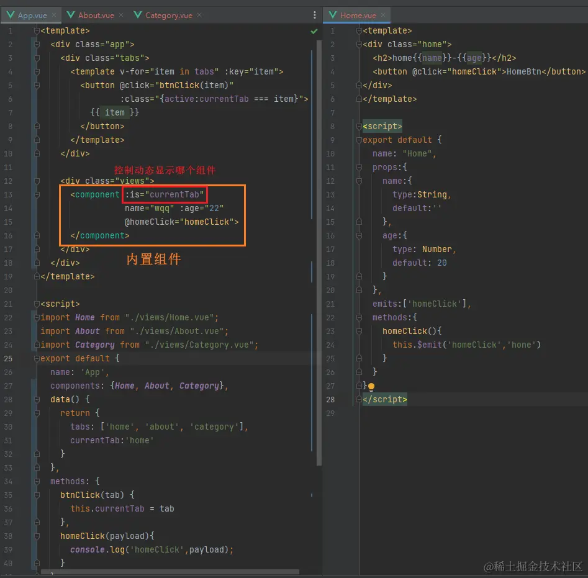Click :class="{active:currentTab === item}"

tap(214, 99)
